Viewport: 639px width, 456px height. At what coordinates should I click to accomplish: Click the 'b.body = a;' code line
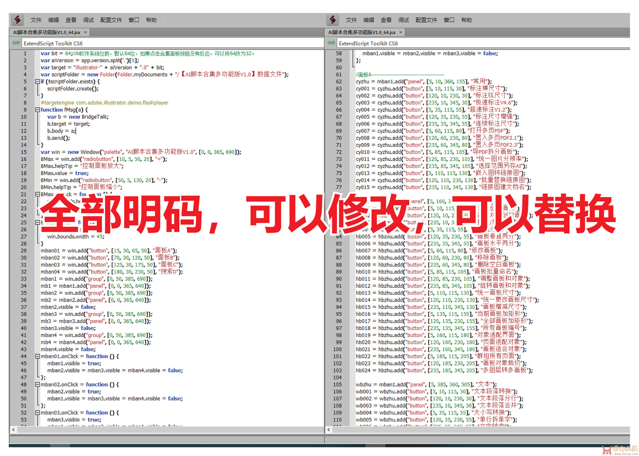(x=61, y=131)
